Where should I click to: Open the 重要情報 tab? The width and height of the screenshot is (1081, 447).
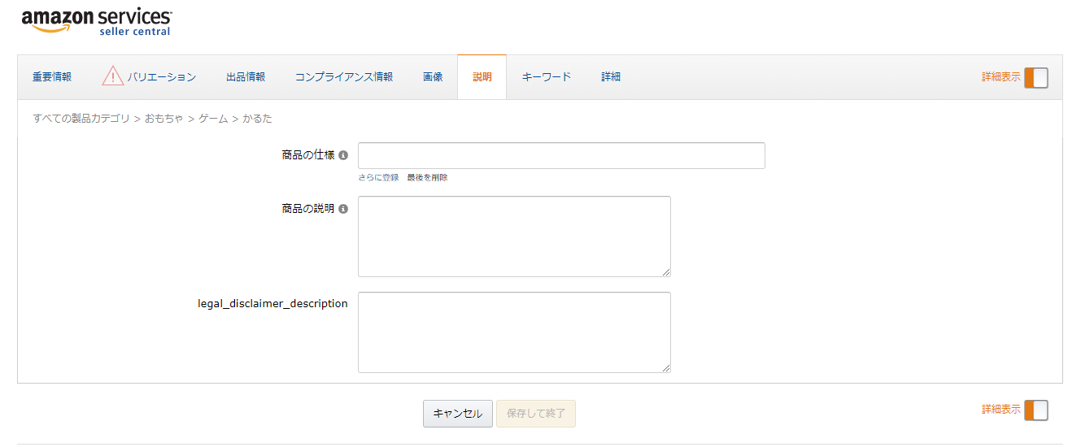pos(52,77)
